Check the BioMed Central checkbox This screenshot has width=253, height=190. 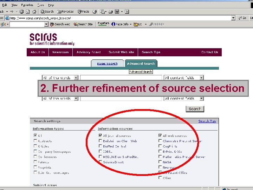pos(100,146)
